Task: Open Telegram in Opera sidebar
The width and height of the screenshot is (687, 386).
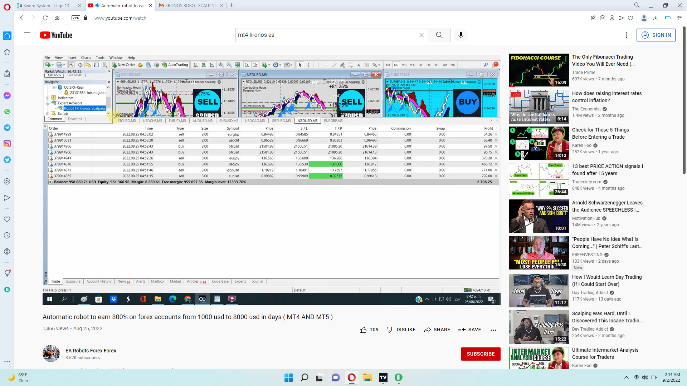Action: [x=7, y=128]
